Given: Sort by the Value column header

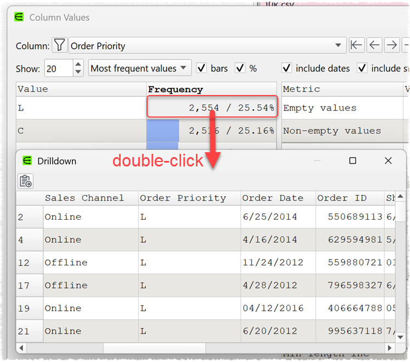Looking at the screenshot, I should tap(81, 89).
